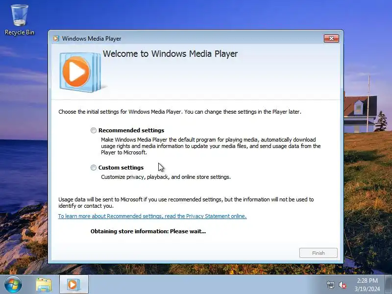Click the 'Welcome to Windows Media Player' heading

coord(170,54)
